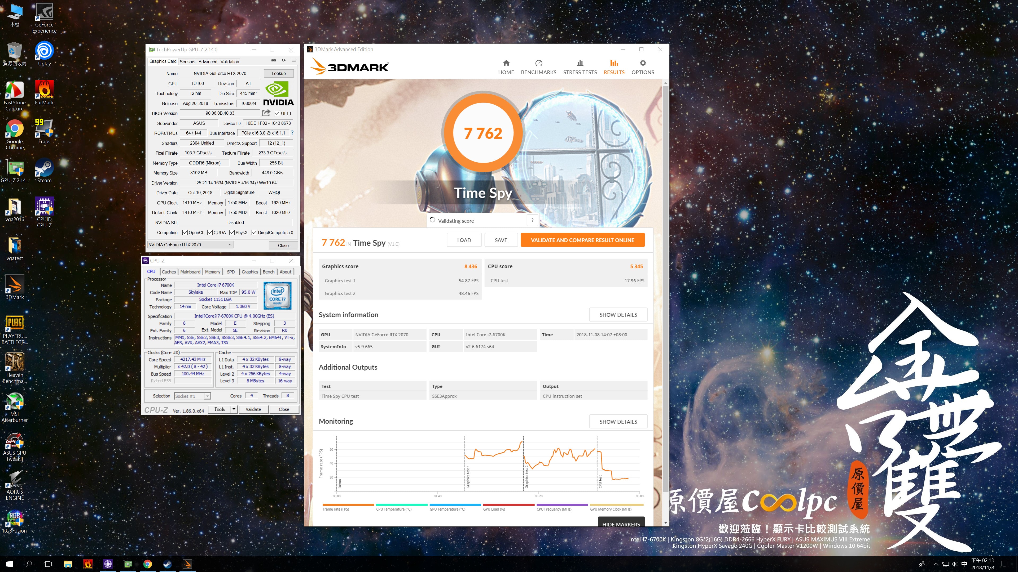Open Uplay desktop icon
Screen dimensions: 1018x572
click(x=44, y=53)
